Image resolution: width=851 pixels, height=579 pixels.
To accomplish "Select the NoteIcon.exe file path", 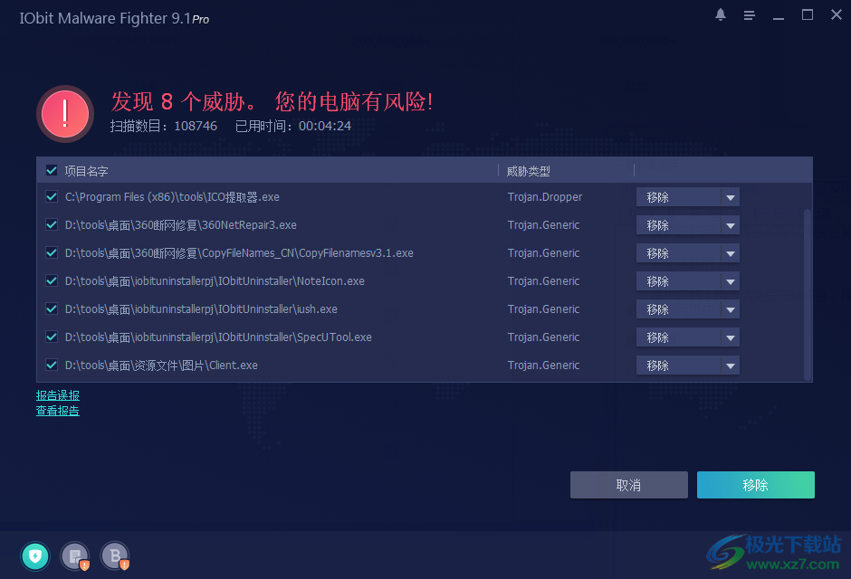I will (215, 281).
